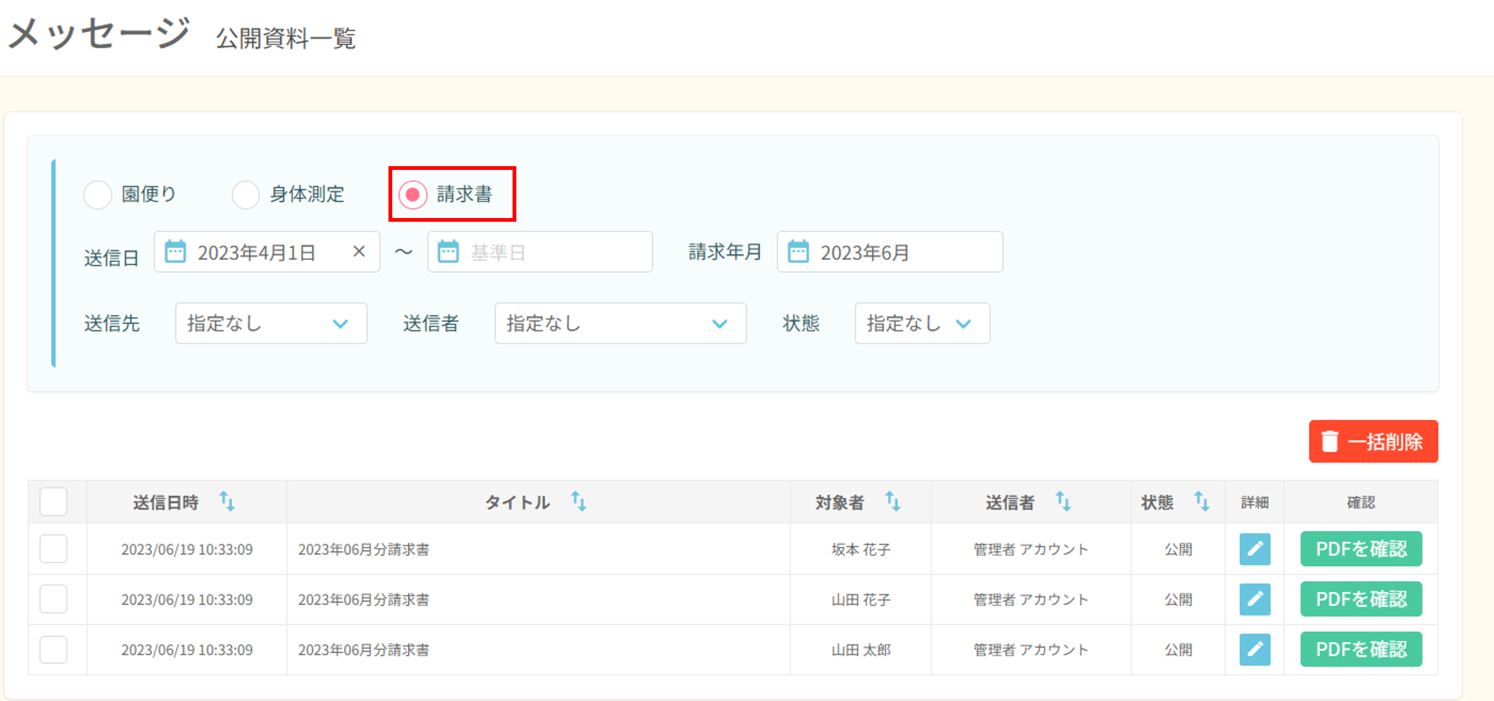This screenshot has height=701, width=1494.
Task: Edit details pencil icon for 山田 花子
Action: 1254,599
